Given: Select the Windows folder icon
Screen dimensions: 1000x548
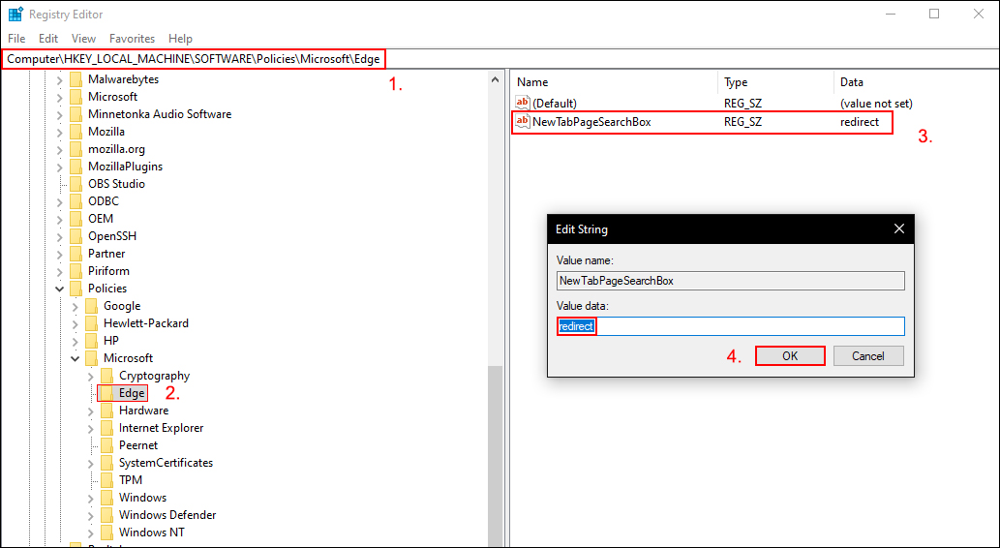Looking at the screenshot, I should click(107, 498).
